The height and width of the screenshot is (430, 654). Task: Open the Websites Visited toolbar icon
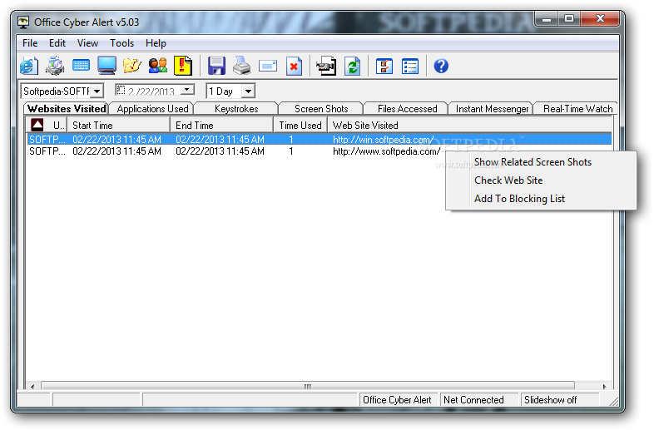click(x=29, y=66)
